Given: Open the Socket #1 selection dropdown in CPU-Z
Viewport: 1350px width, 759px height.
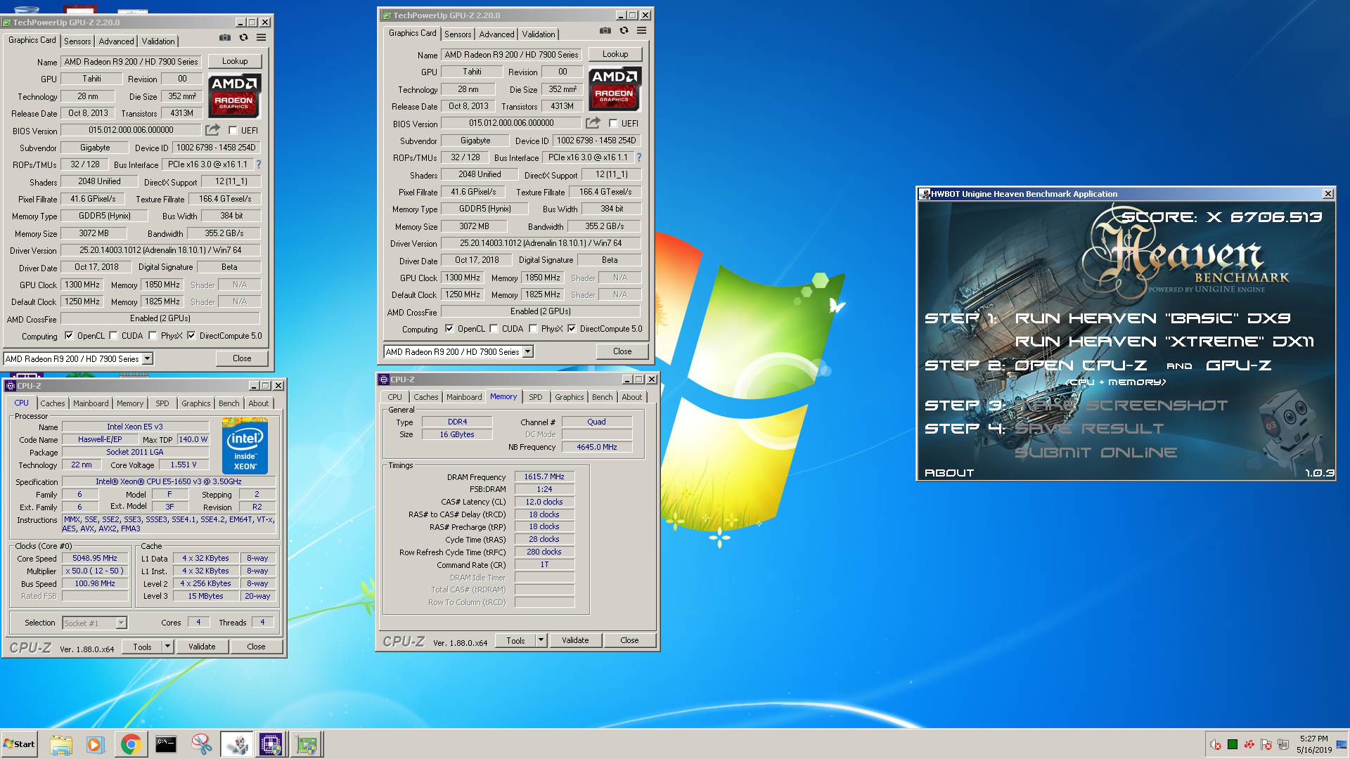Looking at the screenshot, I should coord(94,623).
